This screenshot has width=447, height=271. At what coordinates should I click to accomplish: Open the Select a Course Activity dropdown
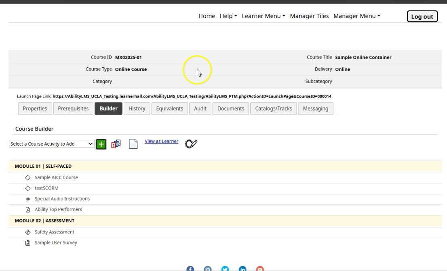point(51,144)
